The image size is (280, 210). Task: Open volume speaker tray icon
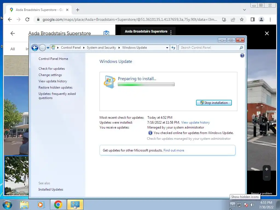252,205
